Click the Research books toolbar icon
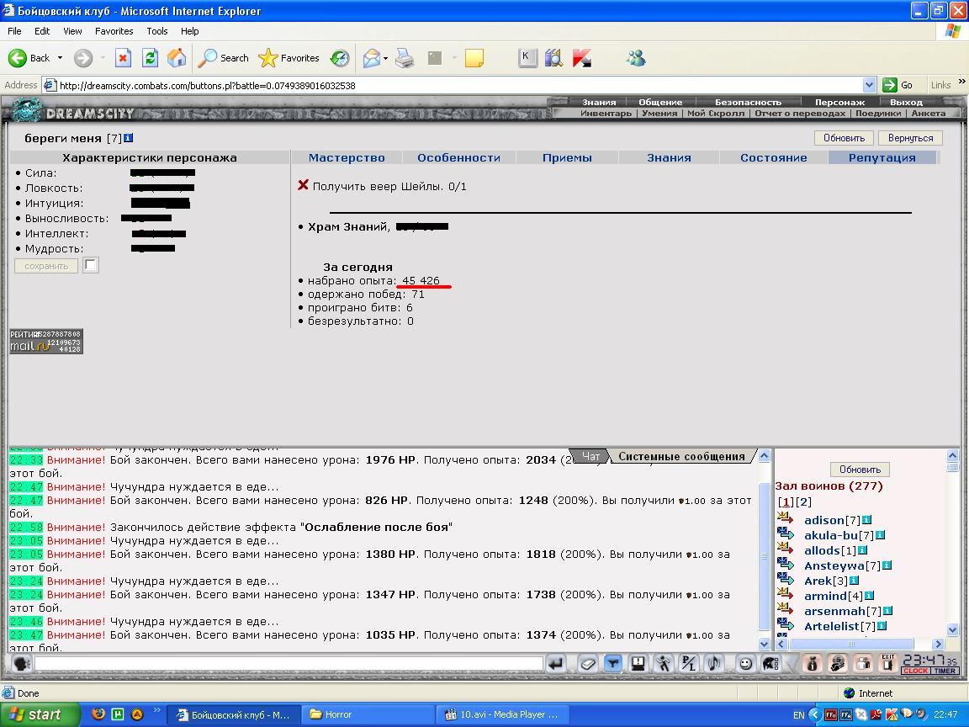This screenshot has height=727, width=969. (553, 58)
